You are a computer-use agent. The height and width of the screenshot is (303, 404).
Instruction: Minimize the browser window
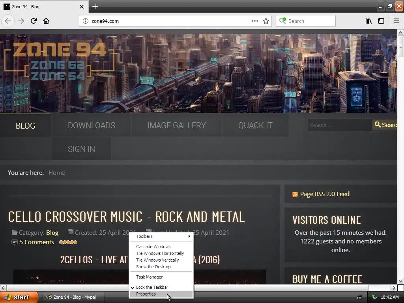(380, 6)
